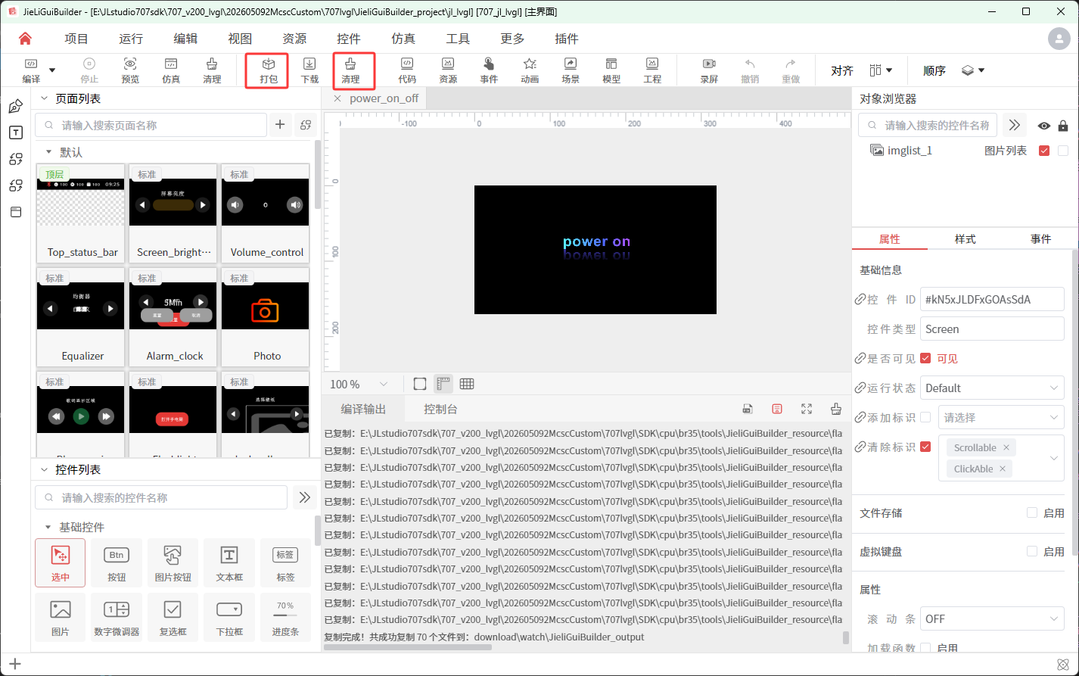The width and height of the screenshot is (1079, 676).
Task: Open the 滚动条 OFF dropdown
Action: click(992, 618)
